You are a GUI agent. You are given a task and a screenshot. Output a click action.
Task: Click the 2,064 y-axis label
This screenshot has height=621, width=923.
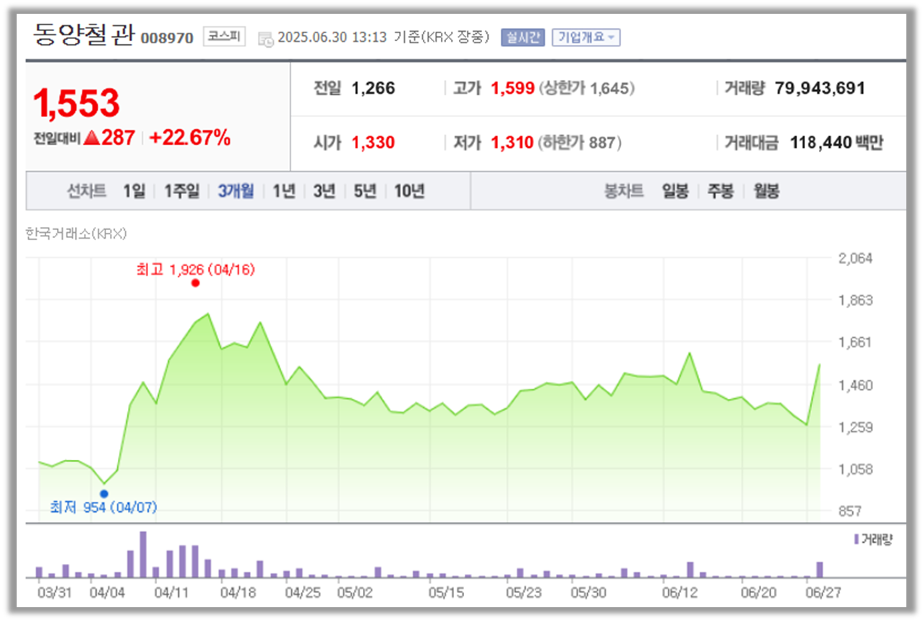click(857, 258)
